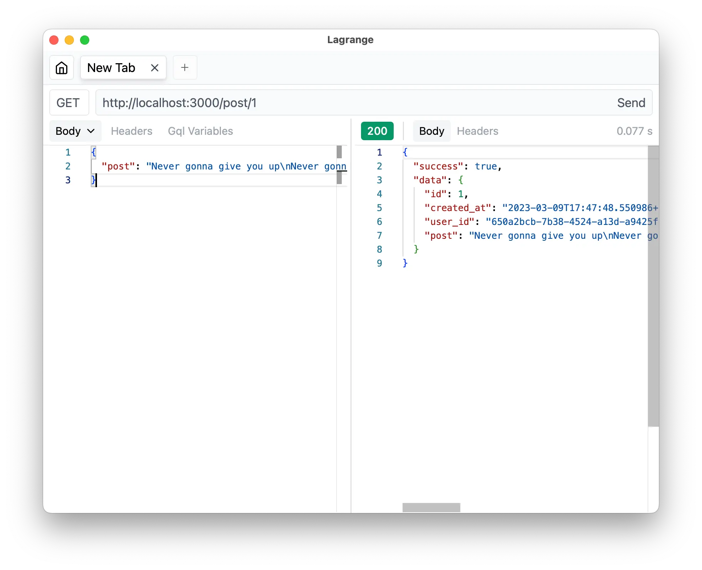The height and width of the screenshot is (570, 702).
Task: Switch to response Headers tab
Action: pos(477,131)
